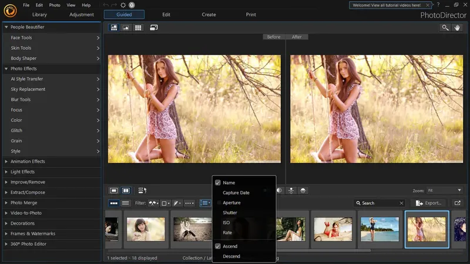Open the settings gear icon

coord(123,5)
